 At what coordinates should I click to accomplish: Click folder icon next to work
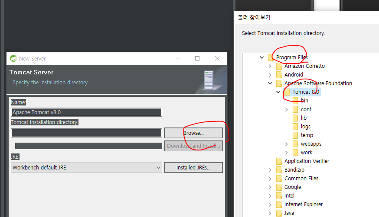click(295, 153)
